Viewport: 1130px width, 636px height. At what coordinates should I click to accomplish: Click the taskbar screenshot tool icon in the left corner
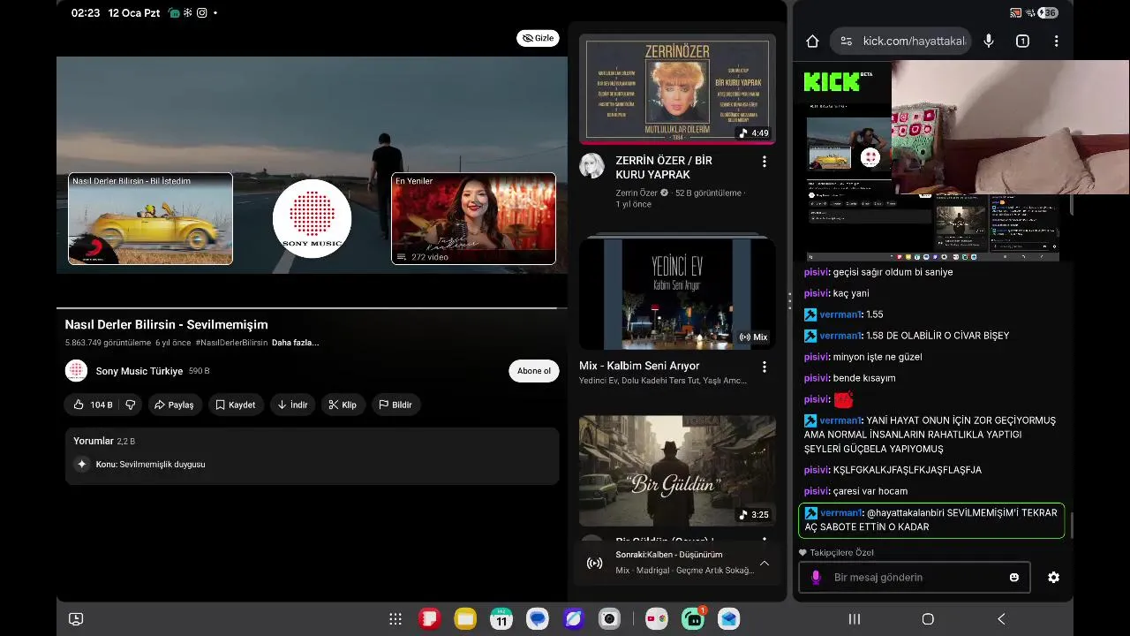[x=76, y=619]
